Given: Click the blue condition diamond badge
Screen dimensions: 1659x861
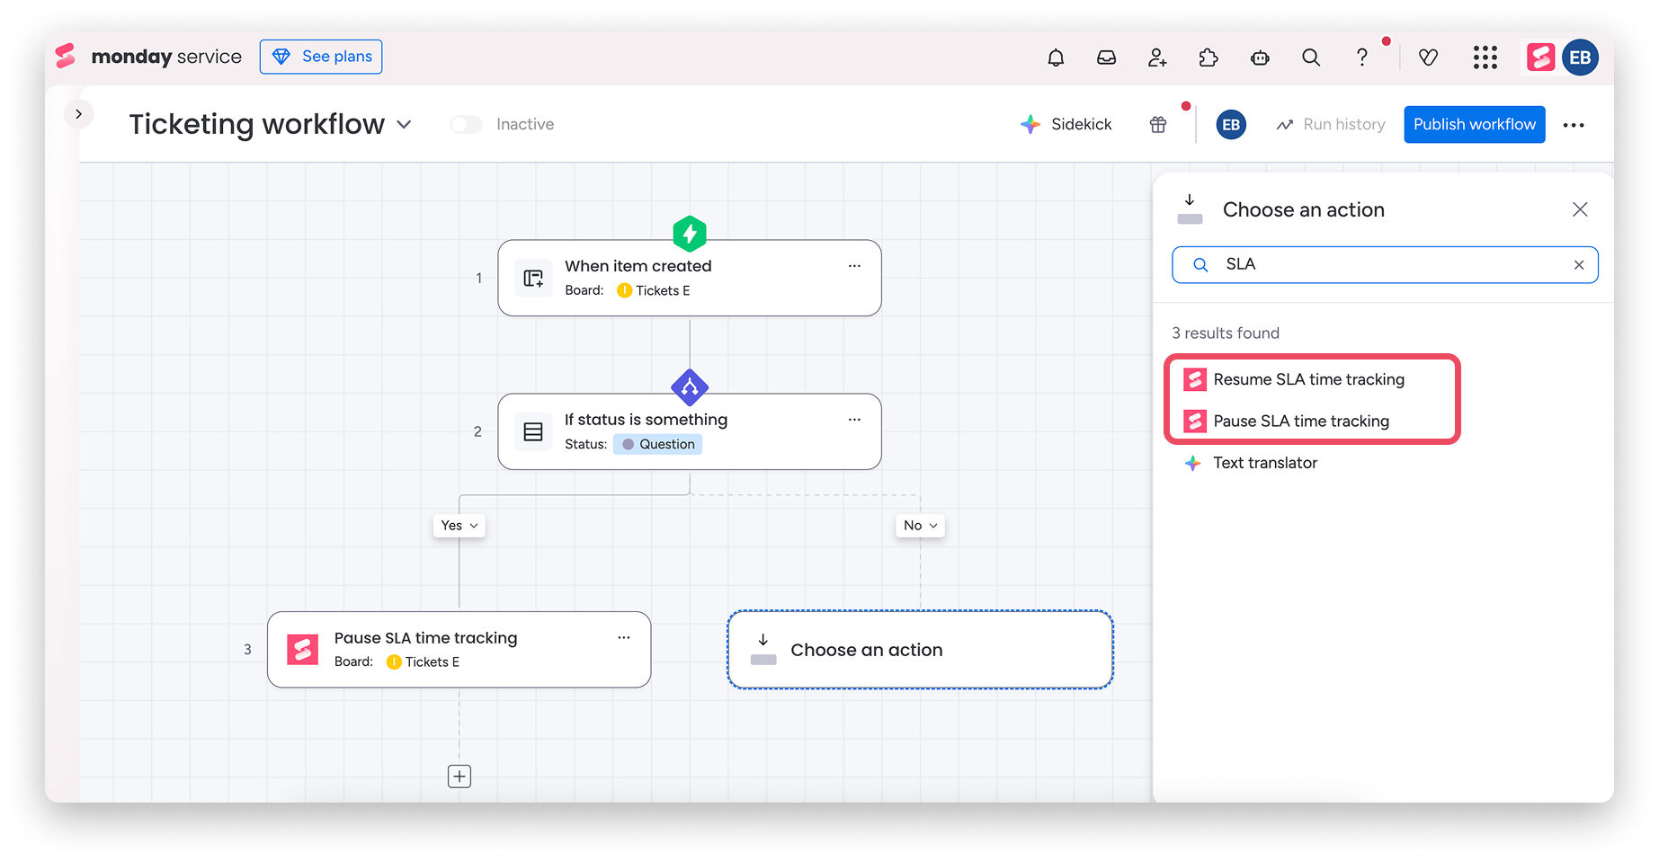Looking at the screenshot, I should (x=690, y=387).
